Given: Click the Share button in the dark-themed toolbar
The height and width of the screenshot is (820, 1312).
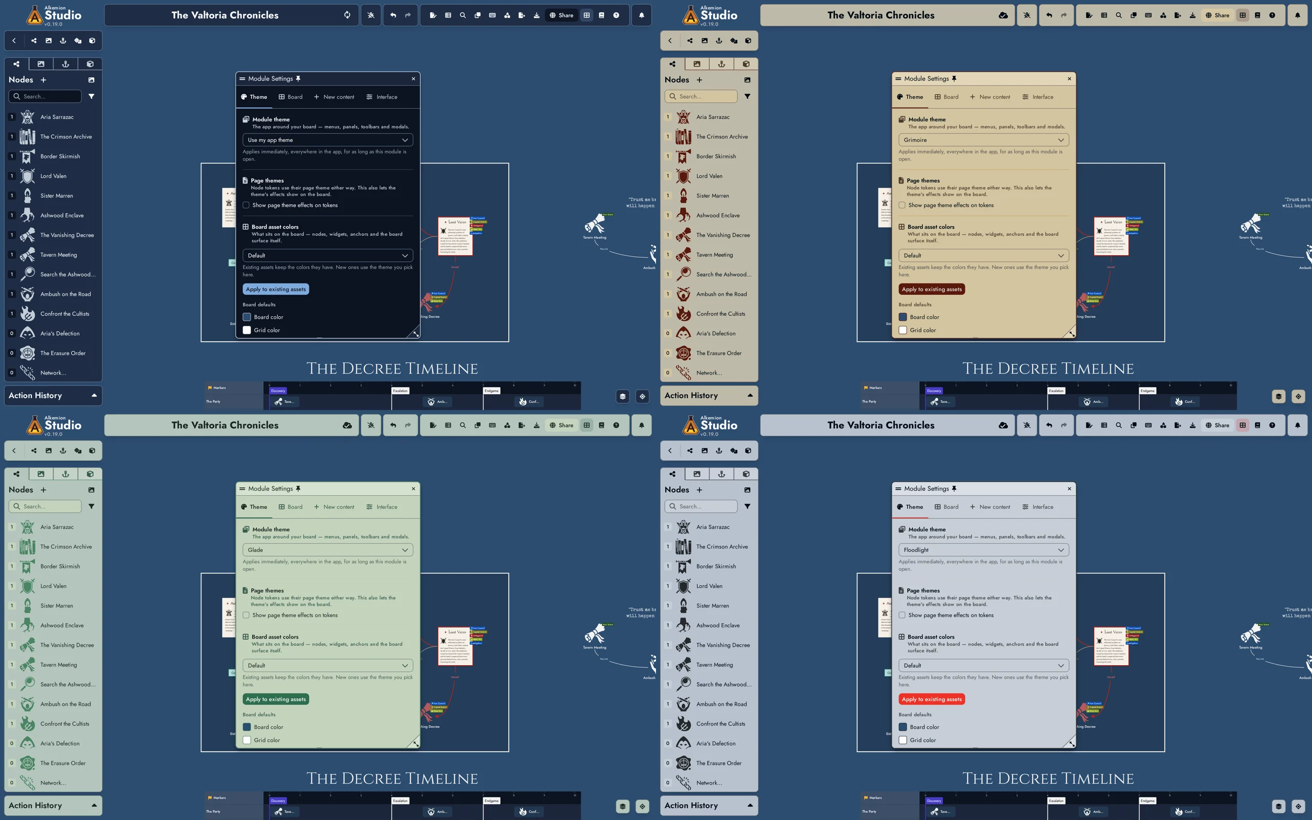Looking at the screenshot, I should coord(561,15).
